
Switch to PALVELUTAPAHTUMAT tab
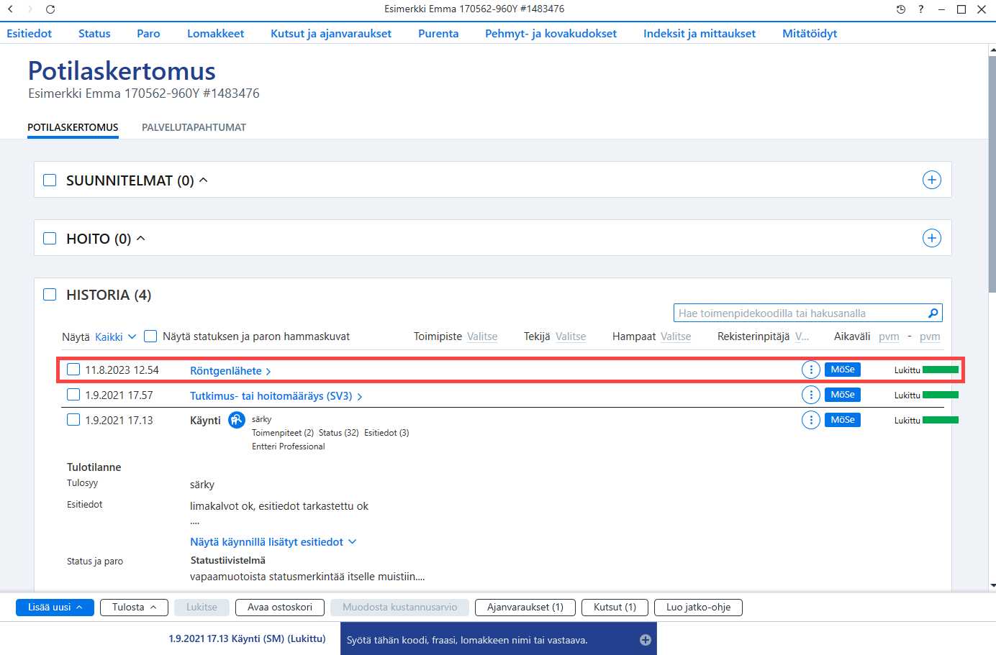click(x=194, y=127)
